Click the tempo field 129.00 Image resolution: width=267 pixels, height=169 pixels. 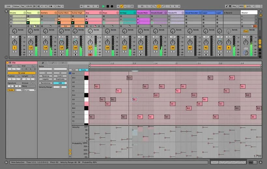(29, 6)
